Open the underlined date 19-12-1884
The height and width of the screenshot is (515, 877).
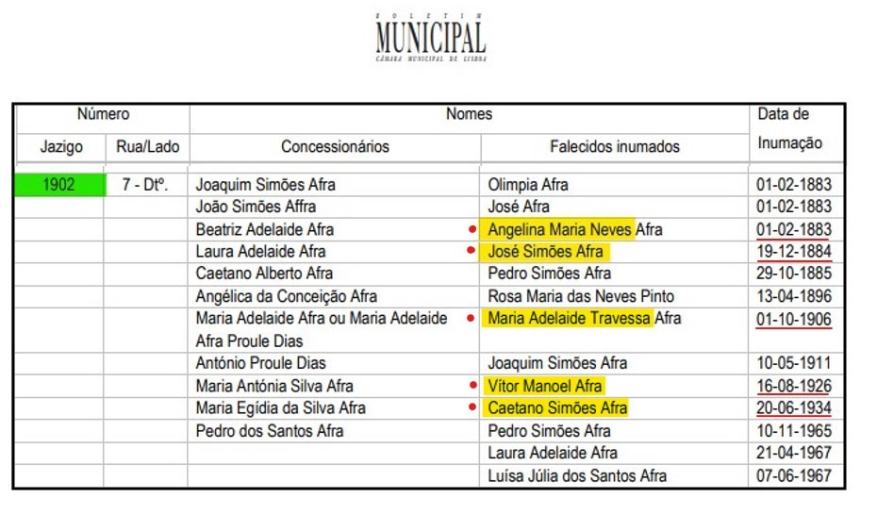[794, 252]
